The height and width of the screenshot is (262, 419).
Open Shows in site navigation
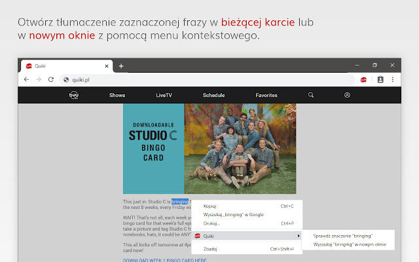(x=117, y=95)
